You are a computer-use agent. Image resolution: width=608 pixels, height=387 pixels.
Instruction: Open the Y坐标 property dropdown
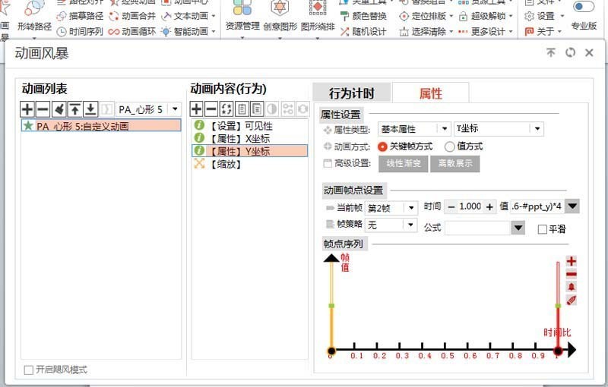(x=537, y=129)
